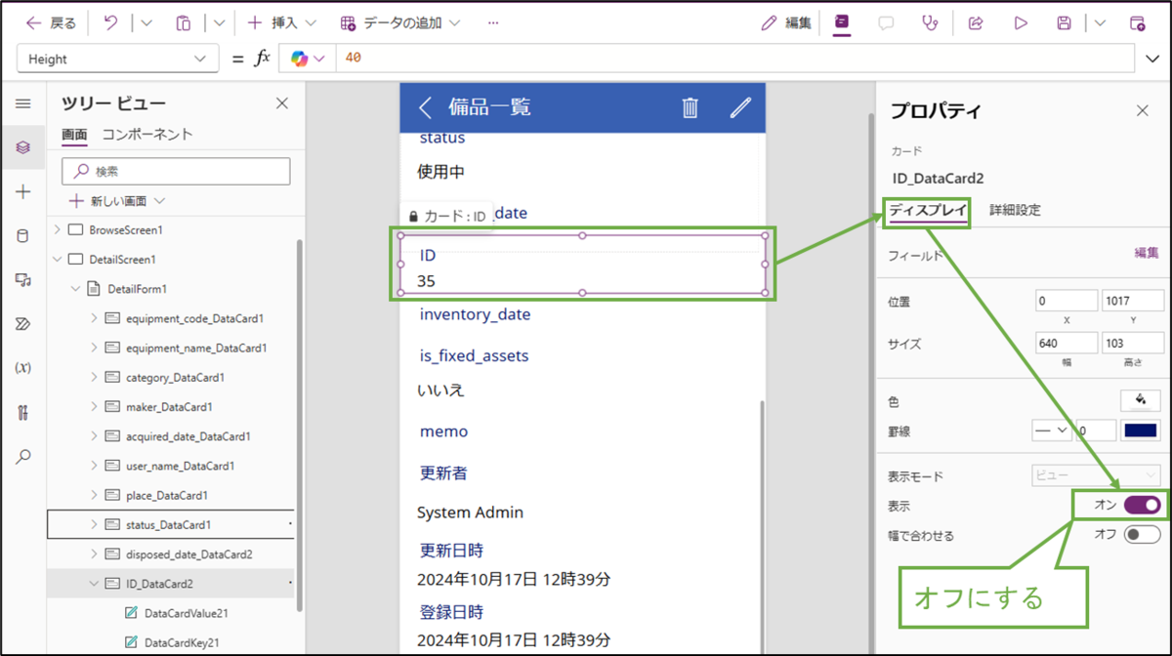Click the undo arrow in the toolbar
Screen dimensions: 1172x656
[x=110, y=22]
